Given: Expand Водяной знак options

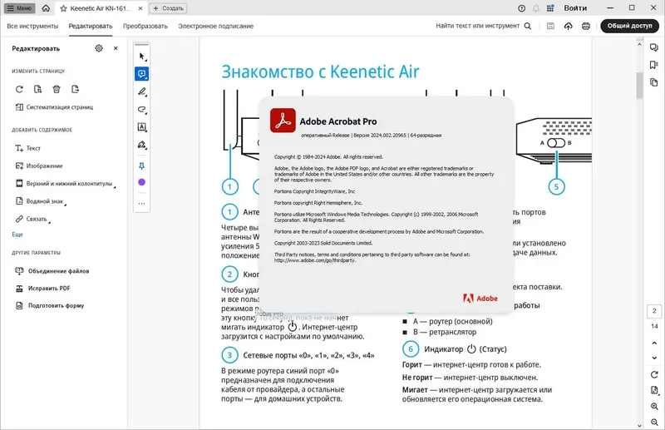Looking at the screenshot, I should coord(41,201).
